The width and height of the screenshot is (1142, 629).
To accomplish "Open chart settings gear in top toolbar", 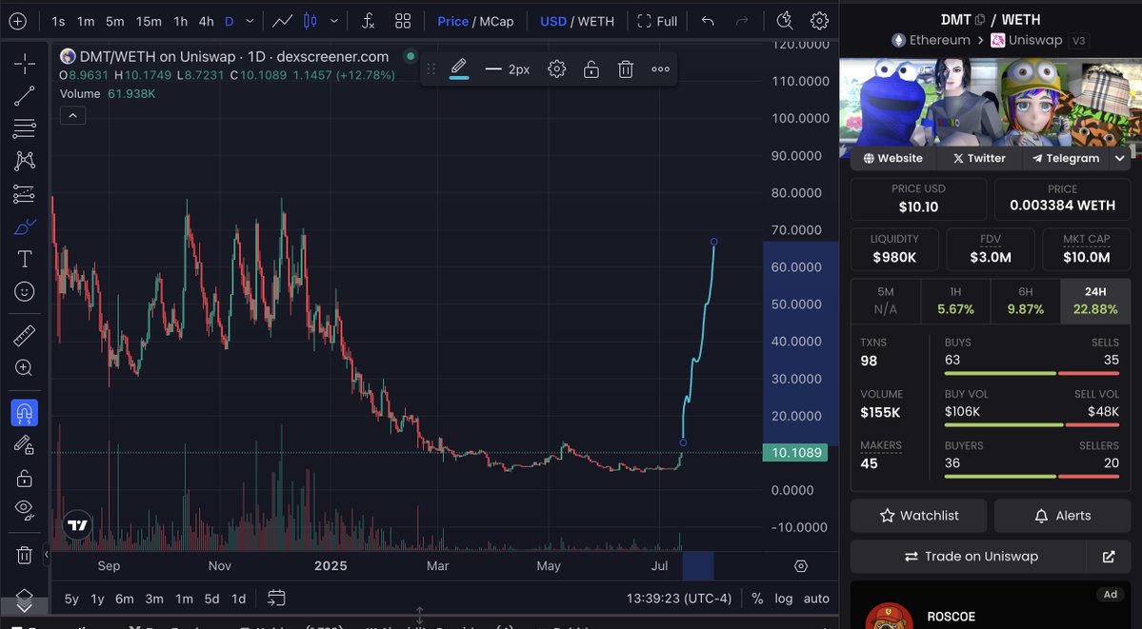I will point(819,21).
